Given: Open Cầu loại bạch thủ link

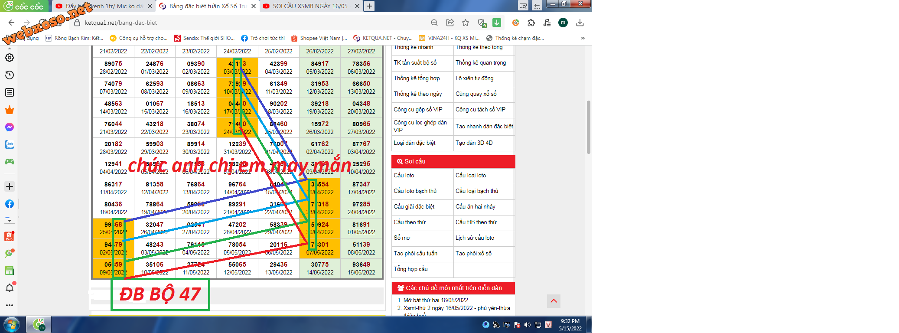Looking at the screenshot, I should click(477, 191).
